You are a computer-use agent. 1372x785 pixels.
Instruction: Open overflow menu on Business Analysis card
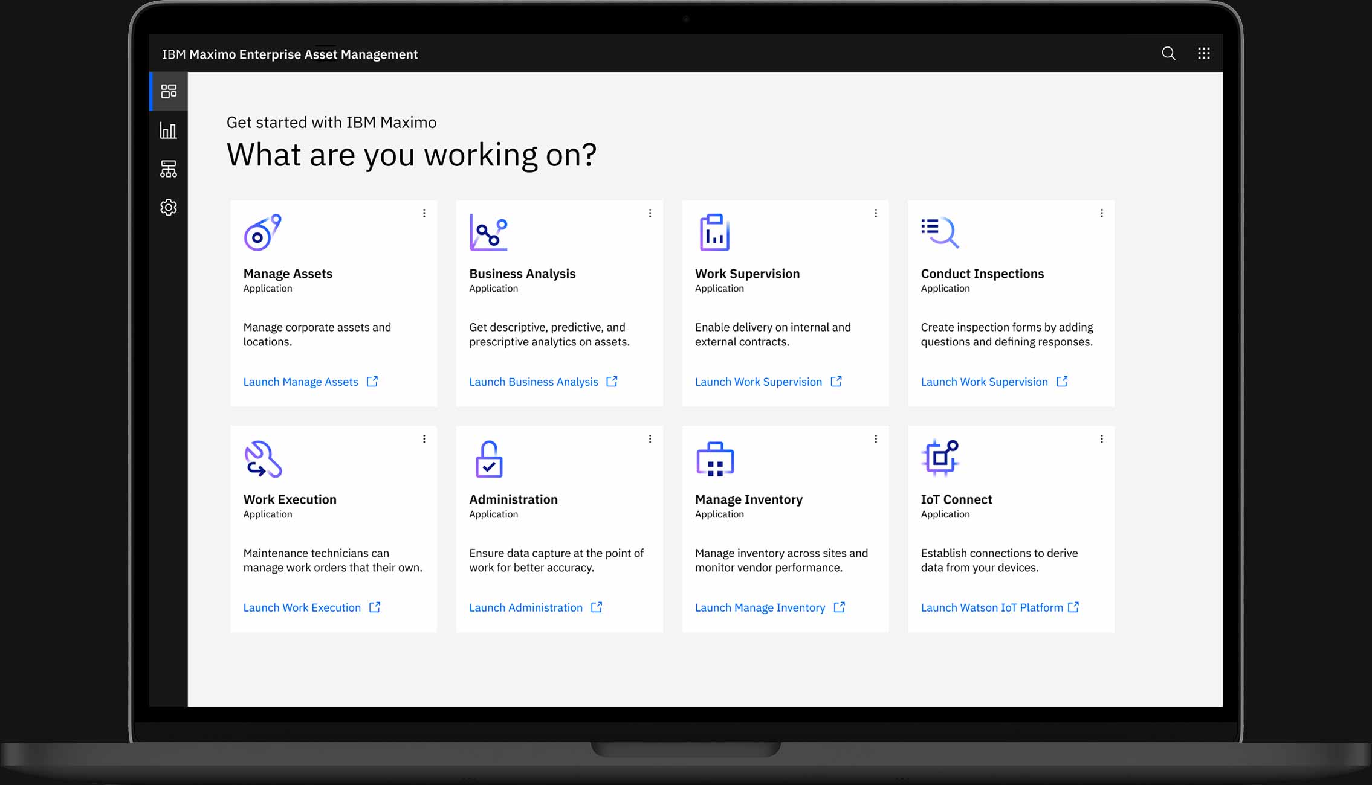(x=650, y=213)
